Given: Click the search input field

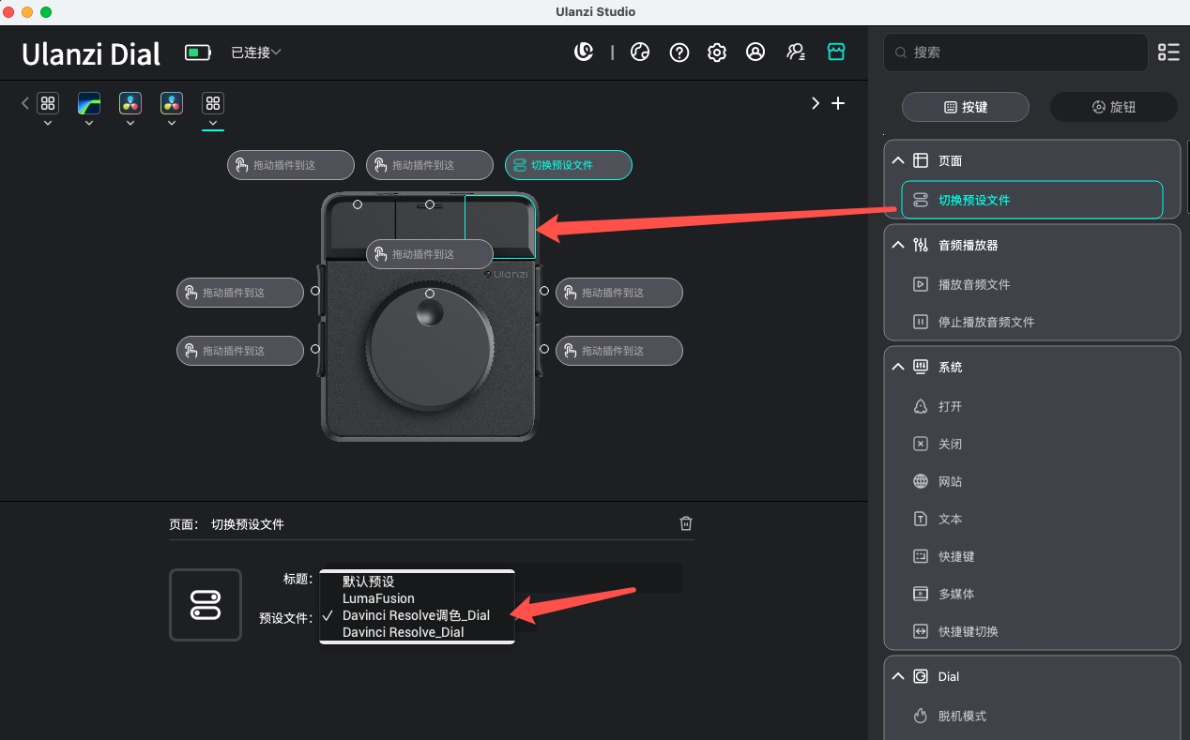Looking at the screenshot, I should (x=1015, y=53).
